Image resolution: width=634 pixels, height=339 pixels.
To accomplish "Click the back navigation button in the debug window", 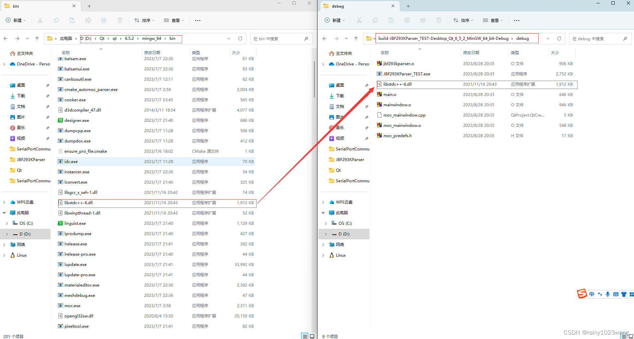I will [325, 39].
